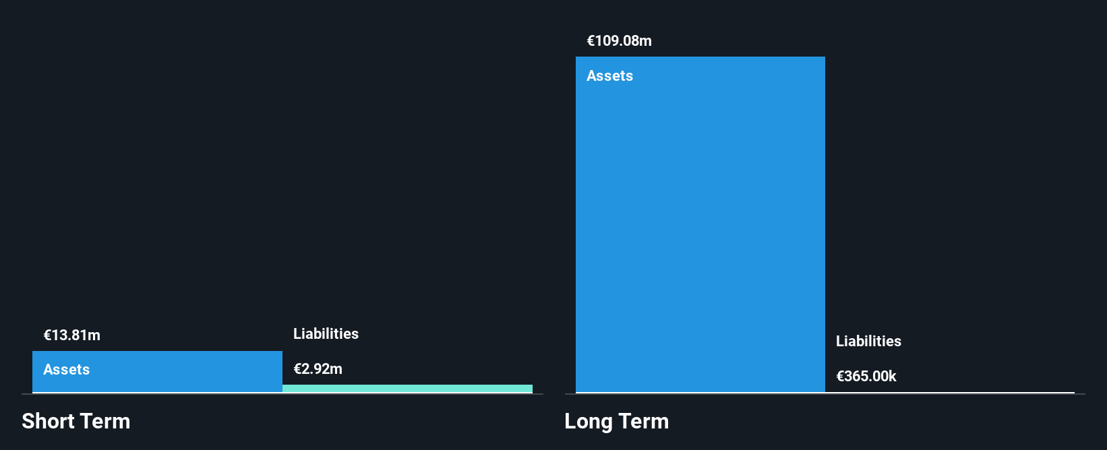The width and height of the screenshot is (1107, 450).
Task: Click the Assets label in Short Term bar
Action: click(x=66, y=370)
